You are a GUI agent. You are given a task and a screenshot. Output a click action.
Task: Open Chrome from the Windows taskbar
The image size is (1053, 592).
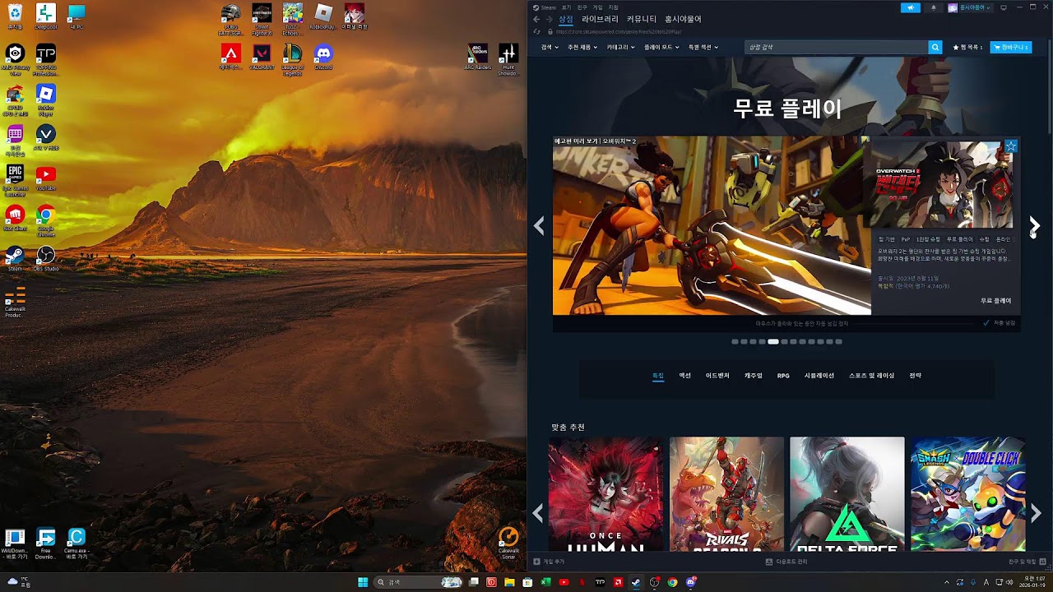[x=672, y=582]
